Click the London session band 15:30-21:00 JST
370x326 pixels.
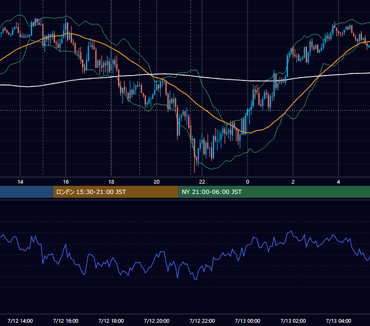pos(115,192)
